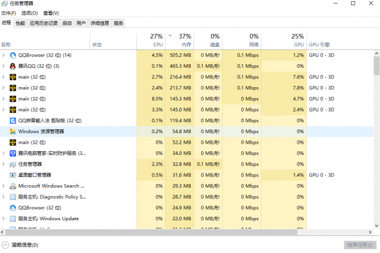
Task: Sort by the 磁盘 column header
Action: coord(208,41)
